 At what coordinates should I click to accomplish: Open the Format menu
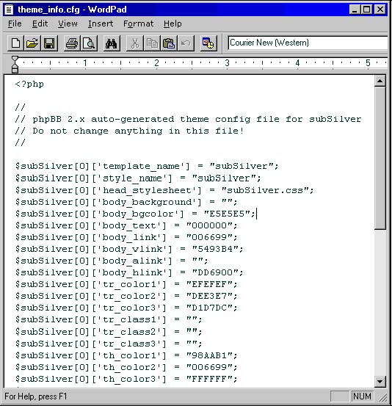coord(138,23)
